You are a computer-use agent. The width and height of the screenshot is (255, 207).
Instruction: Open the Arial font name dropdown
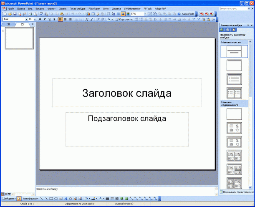pos(27,19)
